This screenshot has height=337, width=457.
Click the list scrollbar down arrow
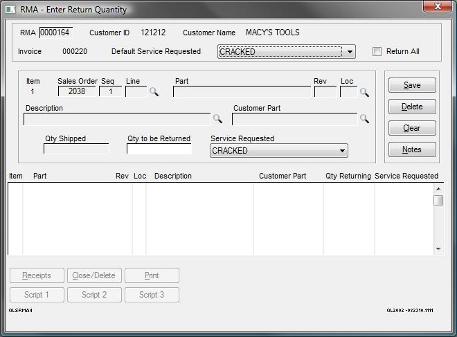(x=438, y=248)
